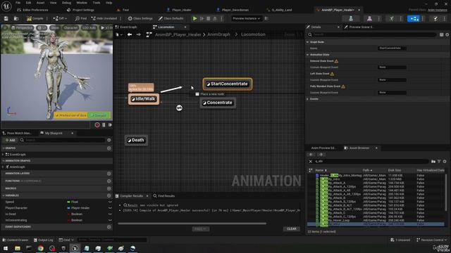Pause the preview animation

coord(104,125)
